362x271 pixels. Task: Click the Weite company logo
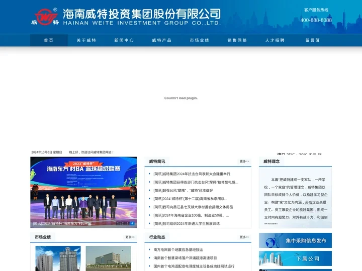pyautogui.click(x=45, y=17)
